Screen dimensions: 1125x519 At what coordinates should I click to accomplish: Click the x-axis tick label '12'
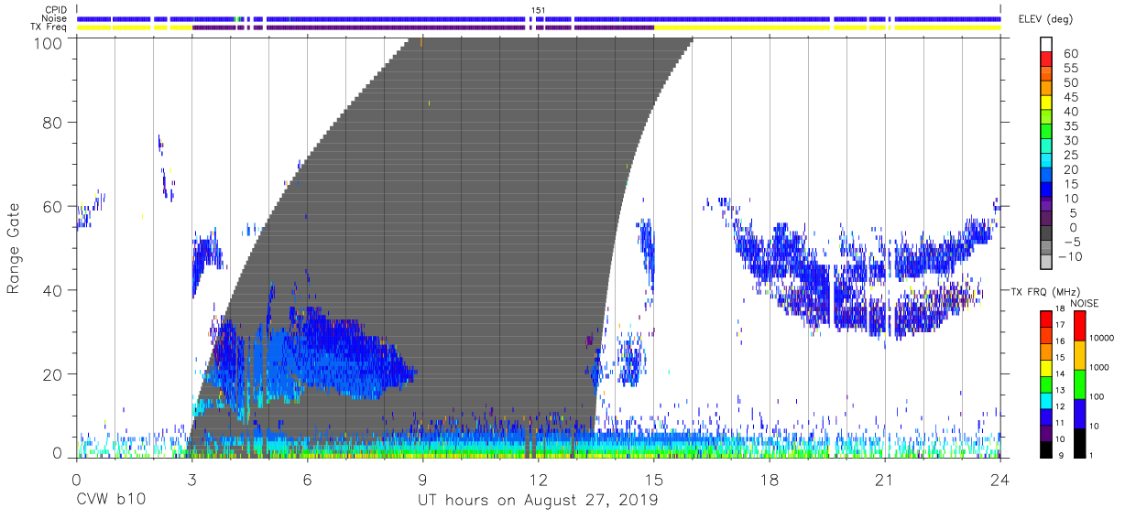(x=538, y=480)
